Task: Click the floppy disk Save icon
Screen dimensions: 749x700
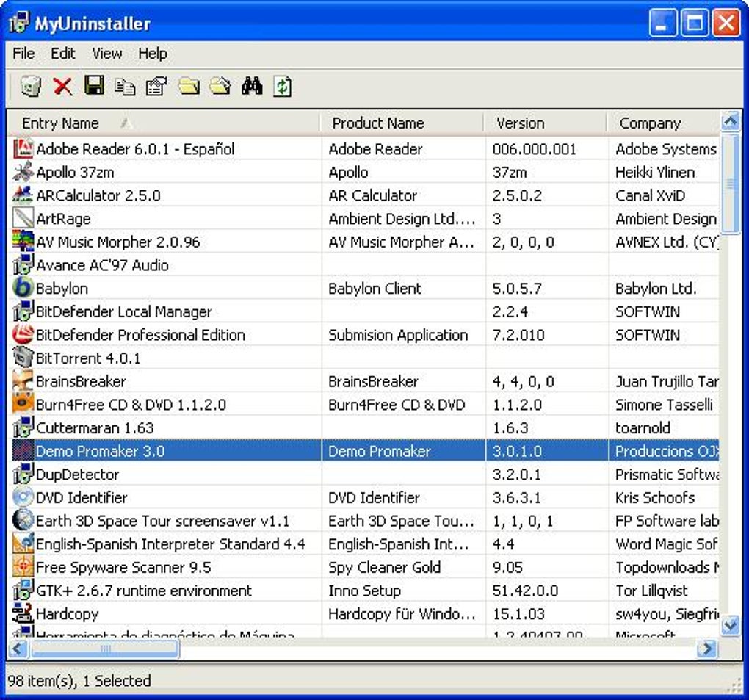Action: tap(94, 87)
